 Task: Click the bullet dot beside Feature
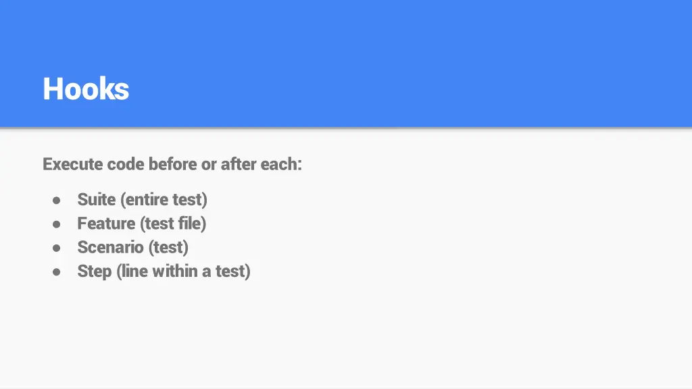point(57,224)
